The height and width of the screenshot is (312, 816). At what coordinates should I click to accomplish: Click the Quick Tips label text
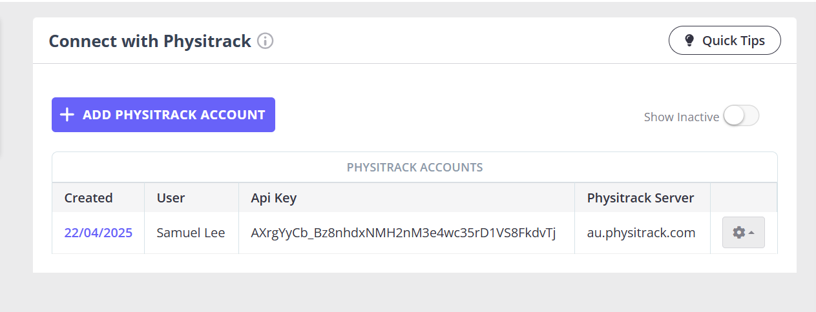[x=733, y=41]
